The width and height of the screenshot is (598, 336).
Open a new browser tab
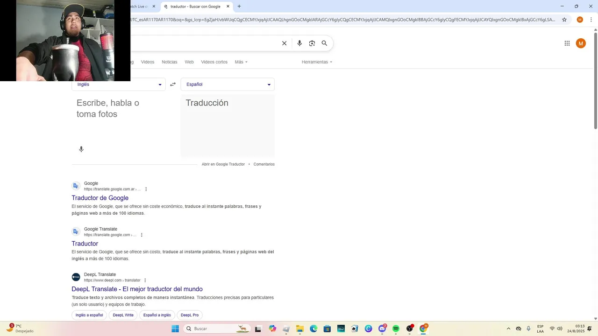239,7
